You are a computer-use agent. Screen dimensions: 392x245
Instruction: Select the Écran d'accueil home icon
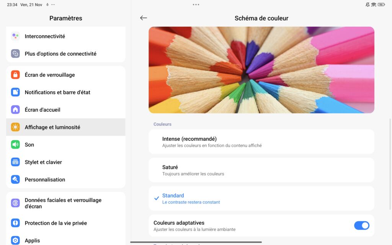(x=15, y=109)
